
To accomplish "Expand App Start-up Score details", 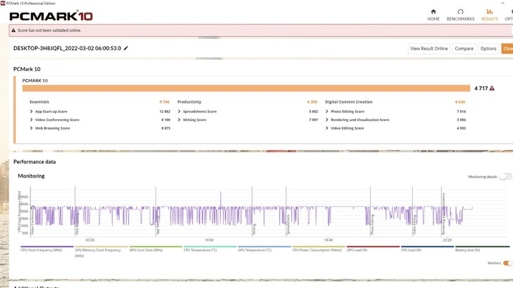I will tap(31, 111).
